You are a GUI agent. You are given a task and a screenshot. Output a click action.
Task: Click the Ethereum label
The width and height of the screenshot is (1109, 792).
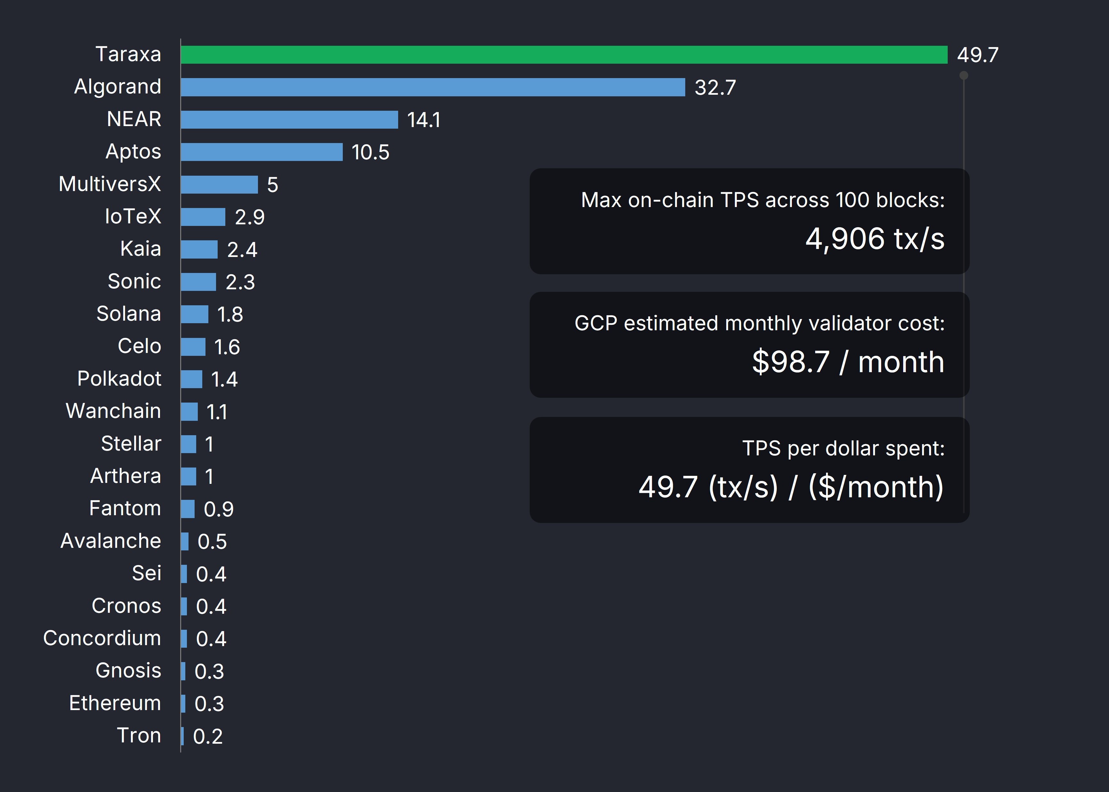click(x=115, y=703)
